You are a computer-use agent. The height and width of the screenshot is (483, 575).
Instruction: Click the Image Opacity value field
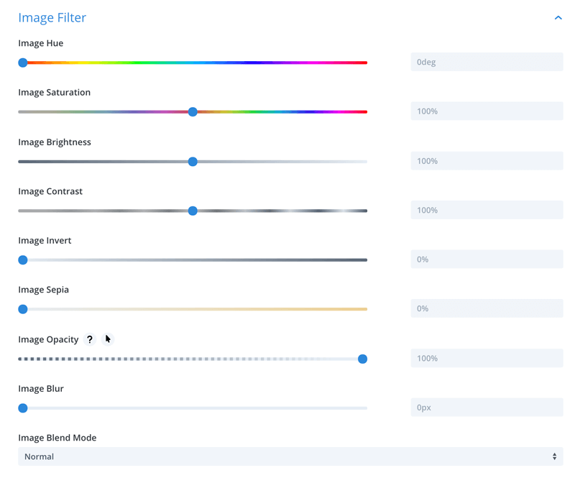(487, 359)
